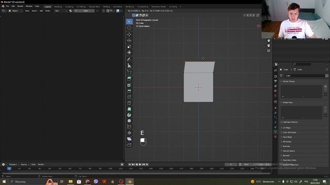Select the Poly Build tool
330x185 pixels.
point(129,109)
